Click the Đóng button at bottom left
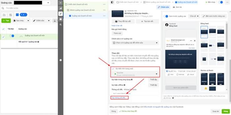Image resolution: width=231 pixels, height=115 pixels. 114,111
